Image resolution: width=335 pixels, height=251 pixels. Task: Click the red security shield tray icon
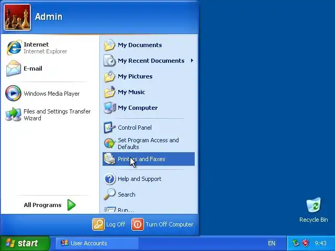[306, 243]
